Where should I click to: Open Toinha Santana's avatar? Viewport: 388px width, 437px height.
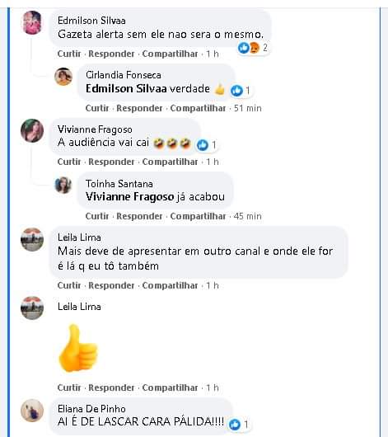pyautogui.click(x=63, y=185)
